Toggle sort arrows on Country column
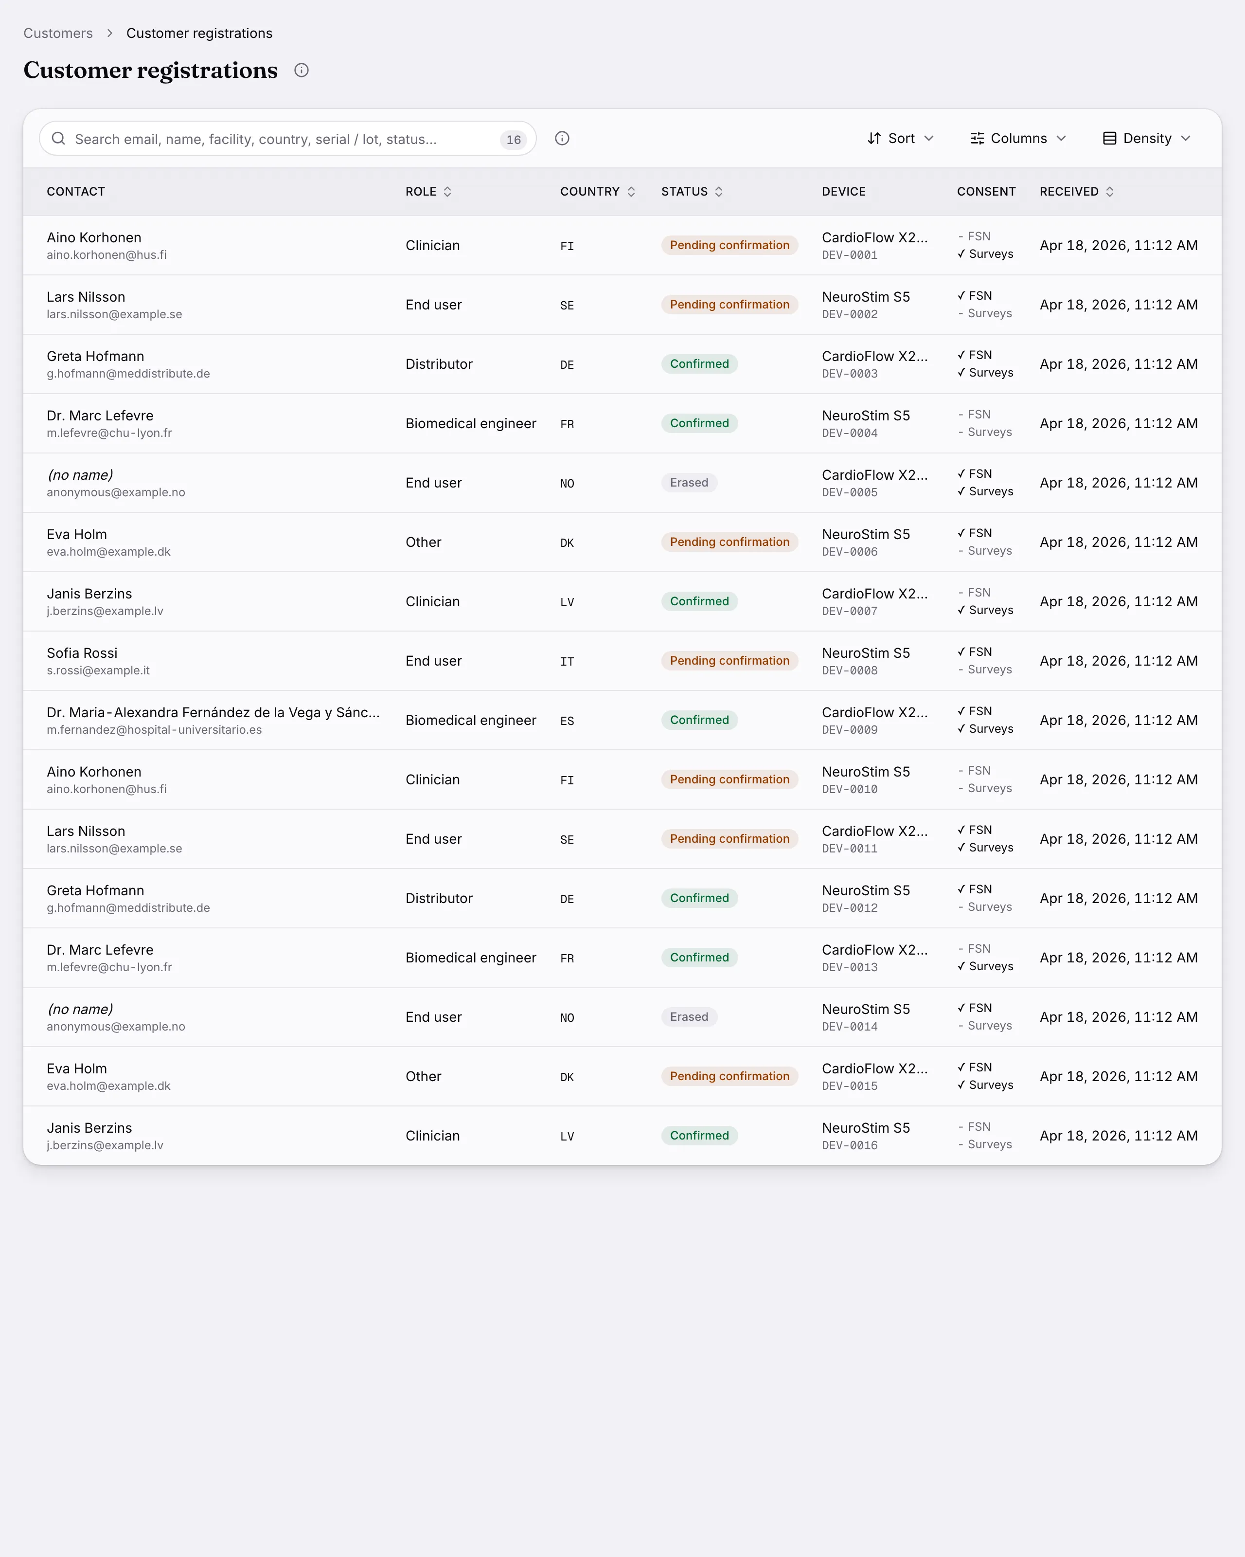The image size is (1245, 1557). point(631,191)
